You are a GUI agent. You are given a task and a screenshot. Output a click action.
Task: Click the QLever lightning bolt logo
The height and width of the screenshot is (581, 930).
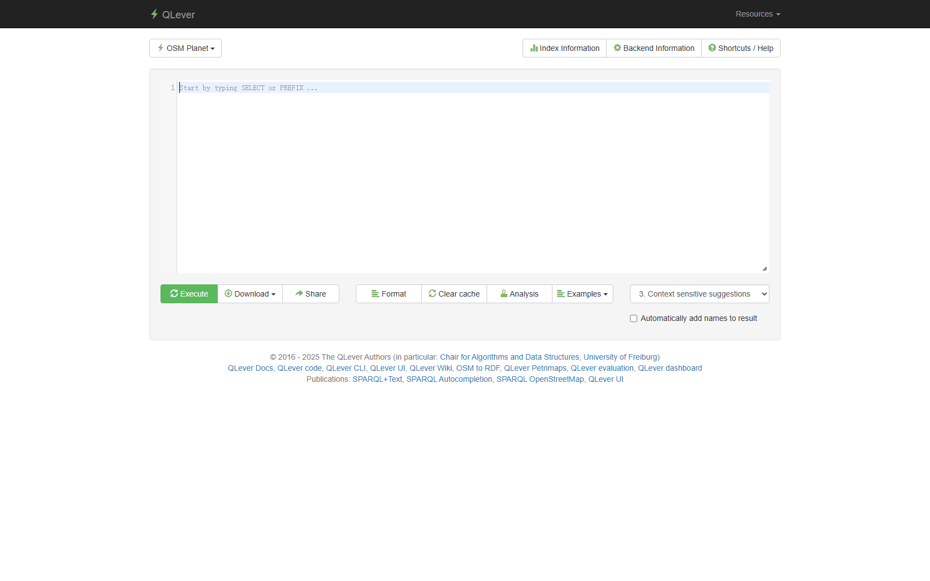(154, 14)
